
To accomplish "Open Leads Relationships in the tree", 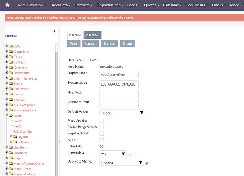I will [23, 131].
